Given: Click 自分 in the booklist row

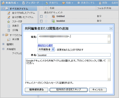Looking at the screenshot, I should tap(99, 21).
